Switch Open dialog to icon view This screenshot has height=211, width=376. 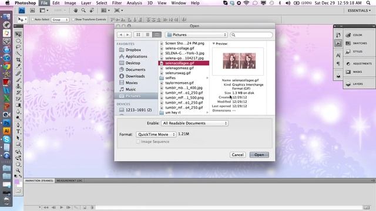click(139, 35)
